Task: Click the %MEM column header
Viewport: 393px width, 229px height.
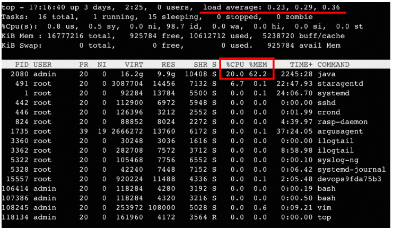Action: pyautogui.click(x=258, y=65)
